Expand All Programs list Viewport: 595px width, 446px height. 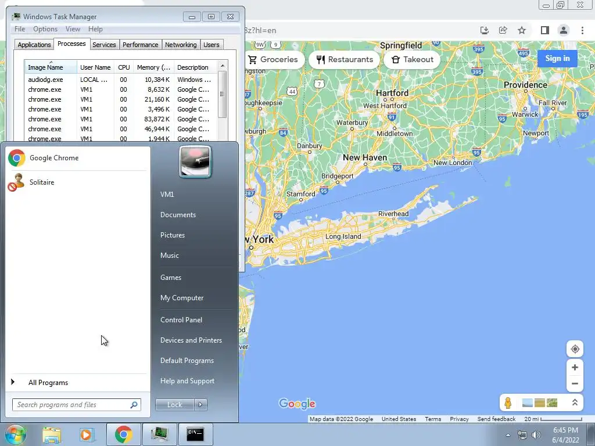[48, 383]
